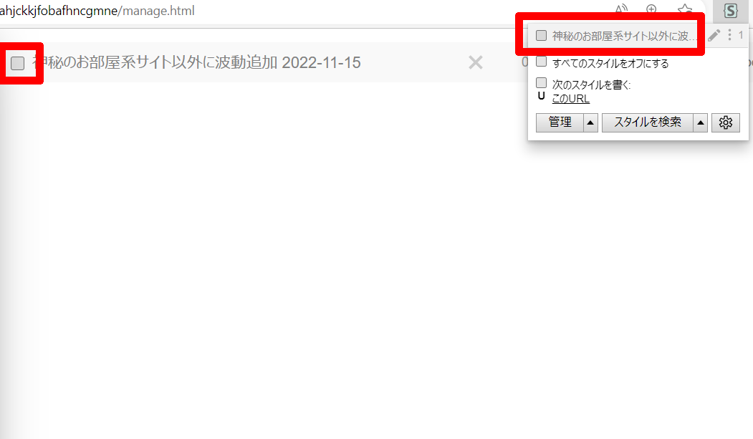Click the 管理 button
753x439 pixels.
(x=560, y=122)
